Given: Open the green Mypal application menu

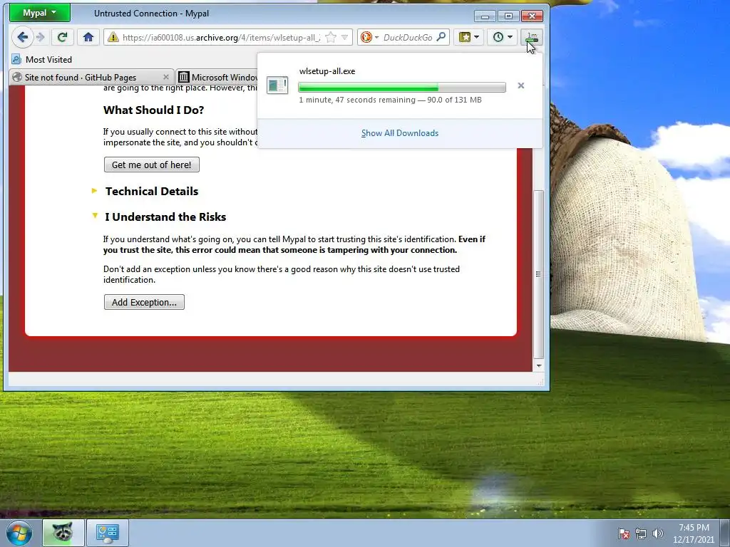Looking at the screenshot, I should (x=40, y=13).
